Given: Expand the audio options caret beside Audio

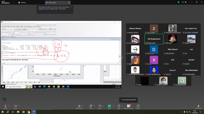Looking at the screenshot, I should [9, 106].
